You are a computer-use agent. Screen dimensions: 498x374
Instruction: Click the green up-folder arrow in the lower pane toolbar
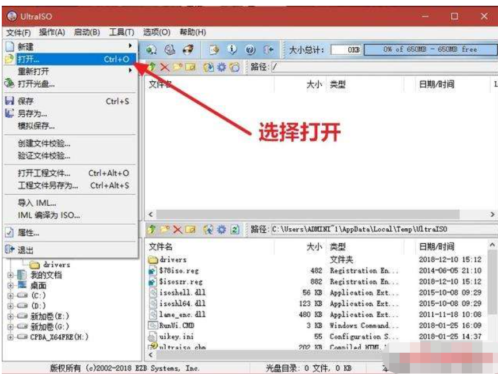point(152,230)
